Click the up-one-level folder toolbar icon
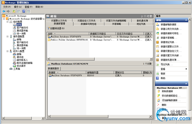 14,11
